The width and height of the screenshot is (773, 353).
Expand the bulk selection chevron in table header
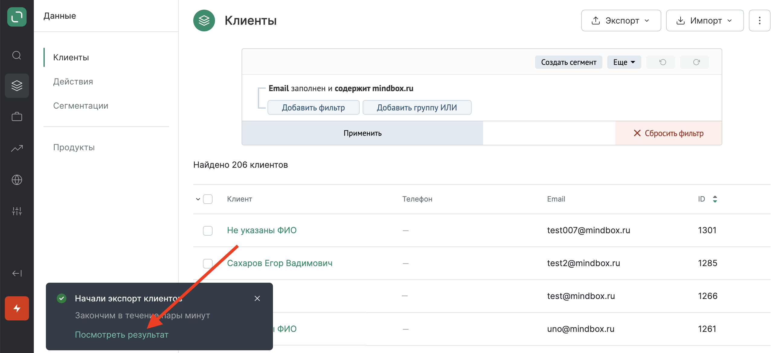click(x=198, y=199)
